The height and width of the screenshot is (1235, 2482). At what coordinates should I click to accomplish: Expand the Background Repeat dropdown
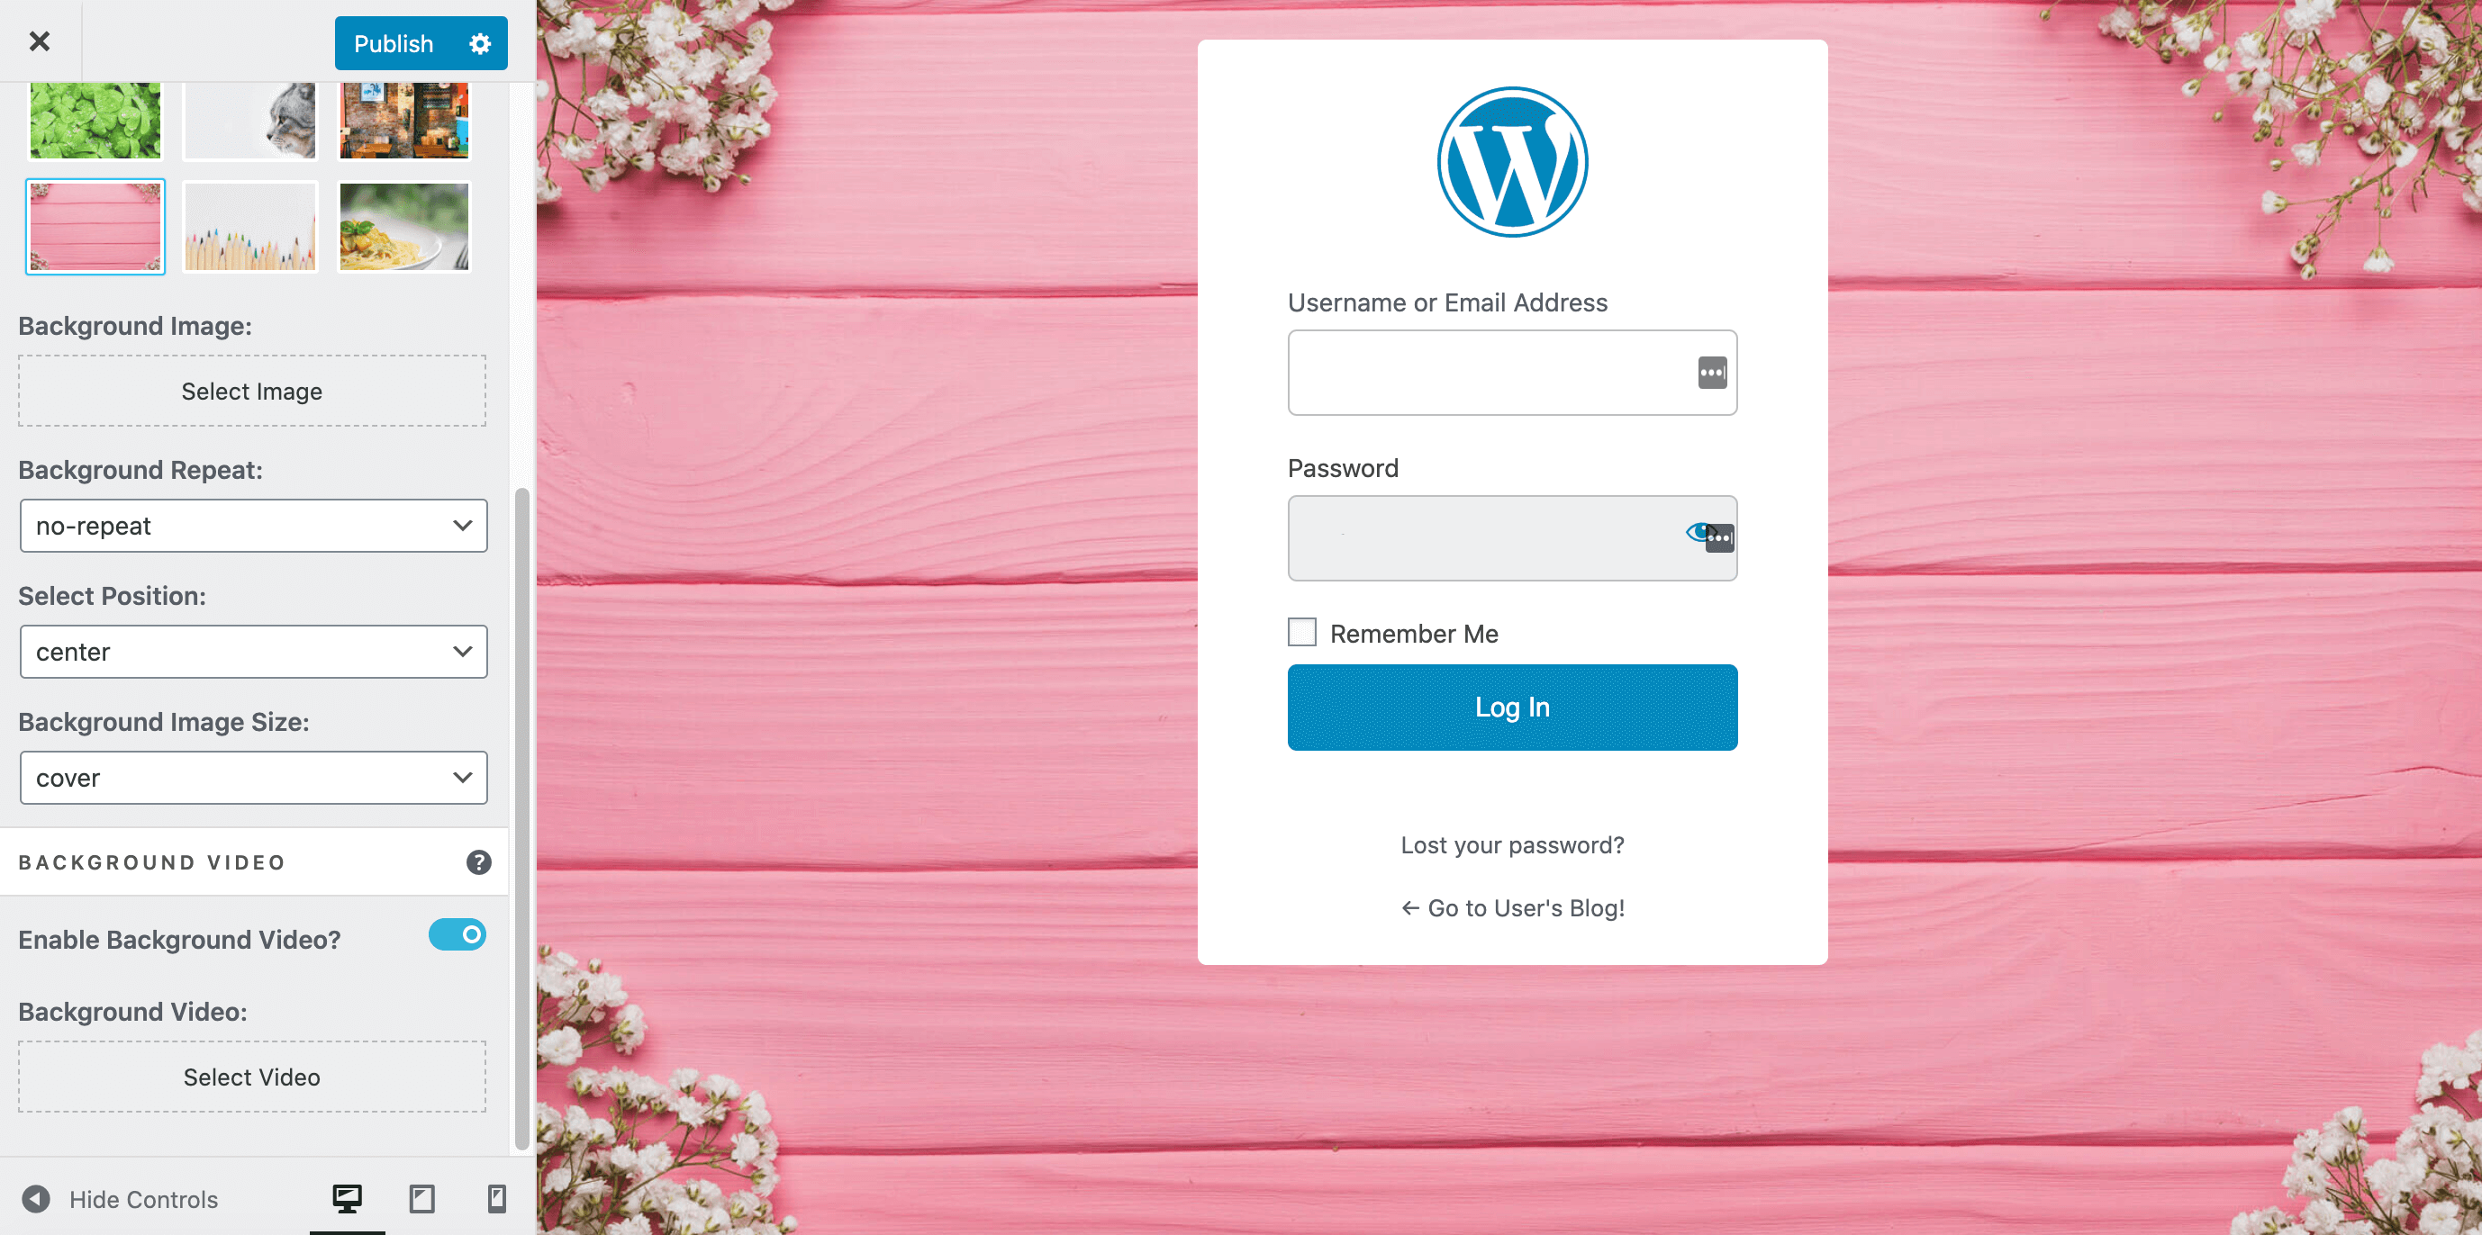[x=251, y=525]
